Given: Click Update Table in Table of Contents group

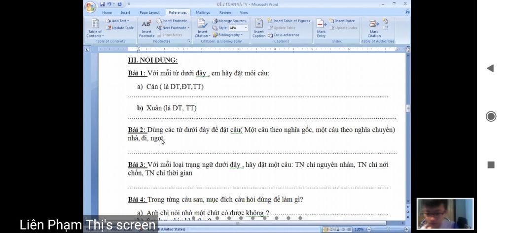Looking at the screenshot, I should 120,28.
